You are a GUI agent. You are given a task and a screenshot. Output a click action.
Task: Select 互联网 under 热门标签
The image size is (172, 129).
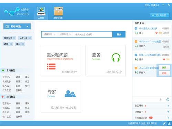point(19,117)
